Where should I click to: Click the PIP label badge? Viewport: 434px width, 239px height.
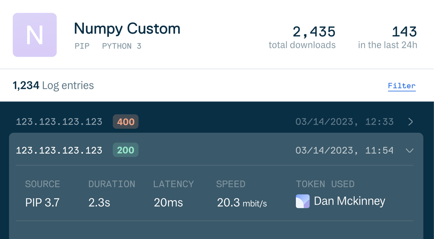(82, 46)
